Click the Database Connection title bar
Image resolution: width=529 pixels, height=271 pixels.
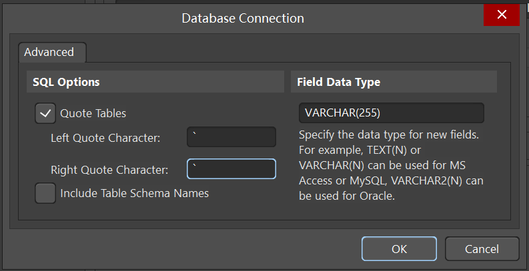(x=243, y=18)
